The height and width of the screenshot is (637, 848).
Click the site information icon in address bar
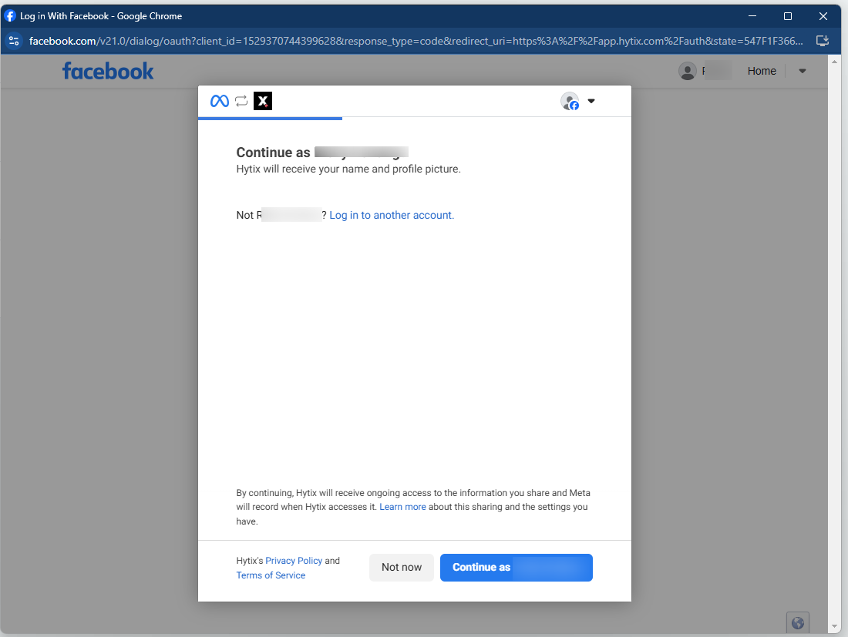14,41
